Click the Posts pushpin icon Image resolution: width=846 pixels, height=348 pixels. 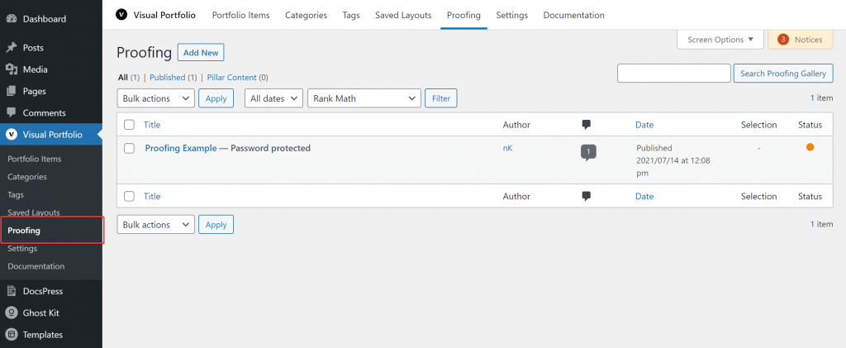(12, 48)
